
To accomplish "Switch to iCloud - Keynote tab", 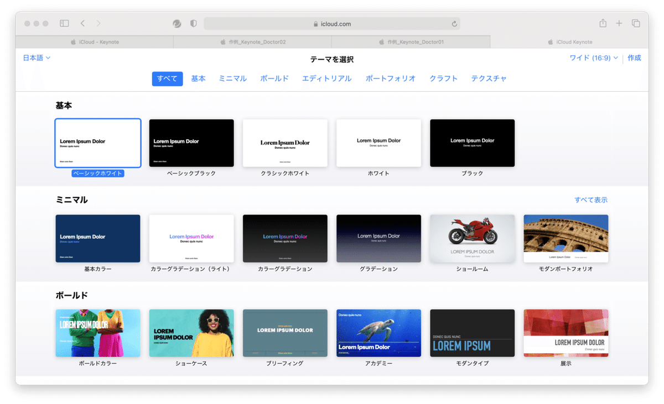I will pos(95,42).
